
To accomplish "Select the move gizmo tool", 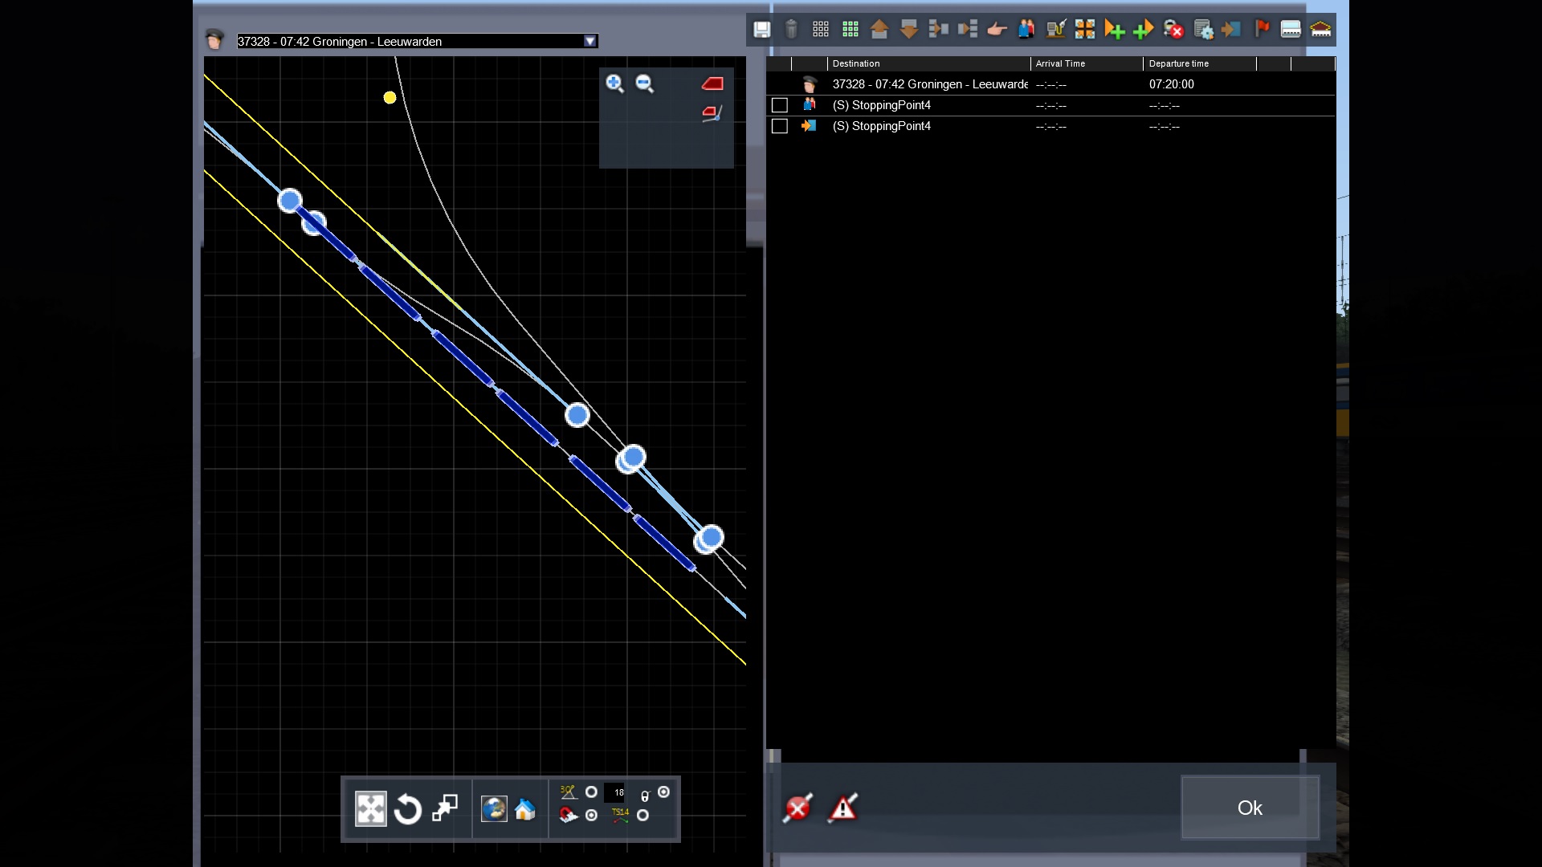I will click(370, 809).
